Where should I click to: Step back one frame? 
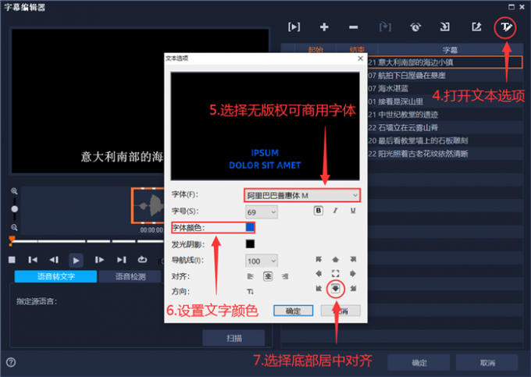point(54,260)
